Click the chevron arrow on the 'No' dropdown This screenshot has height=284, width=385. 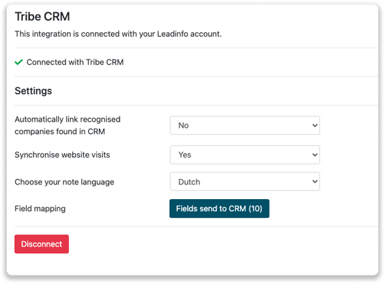(315, 126)
